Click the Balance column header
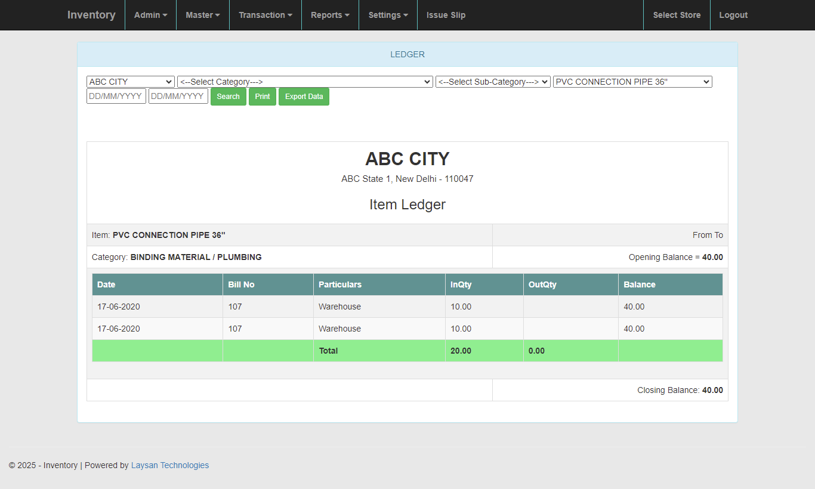 (671, 284)
